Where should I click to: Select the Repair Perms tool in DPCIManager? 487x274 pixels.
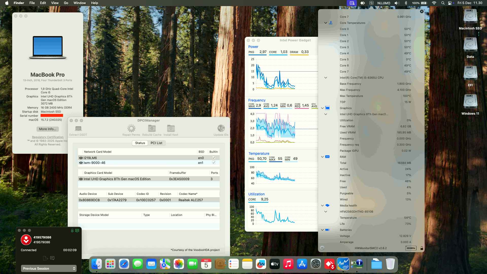[x=131, y=128]
